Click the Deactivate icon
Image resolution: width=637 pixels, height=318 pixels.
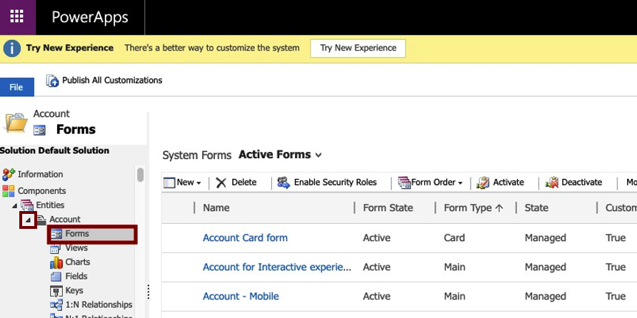pyautogui.click(x=552, y=183)
